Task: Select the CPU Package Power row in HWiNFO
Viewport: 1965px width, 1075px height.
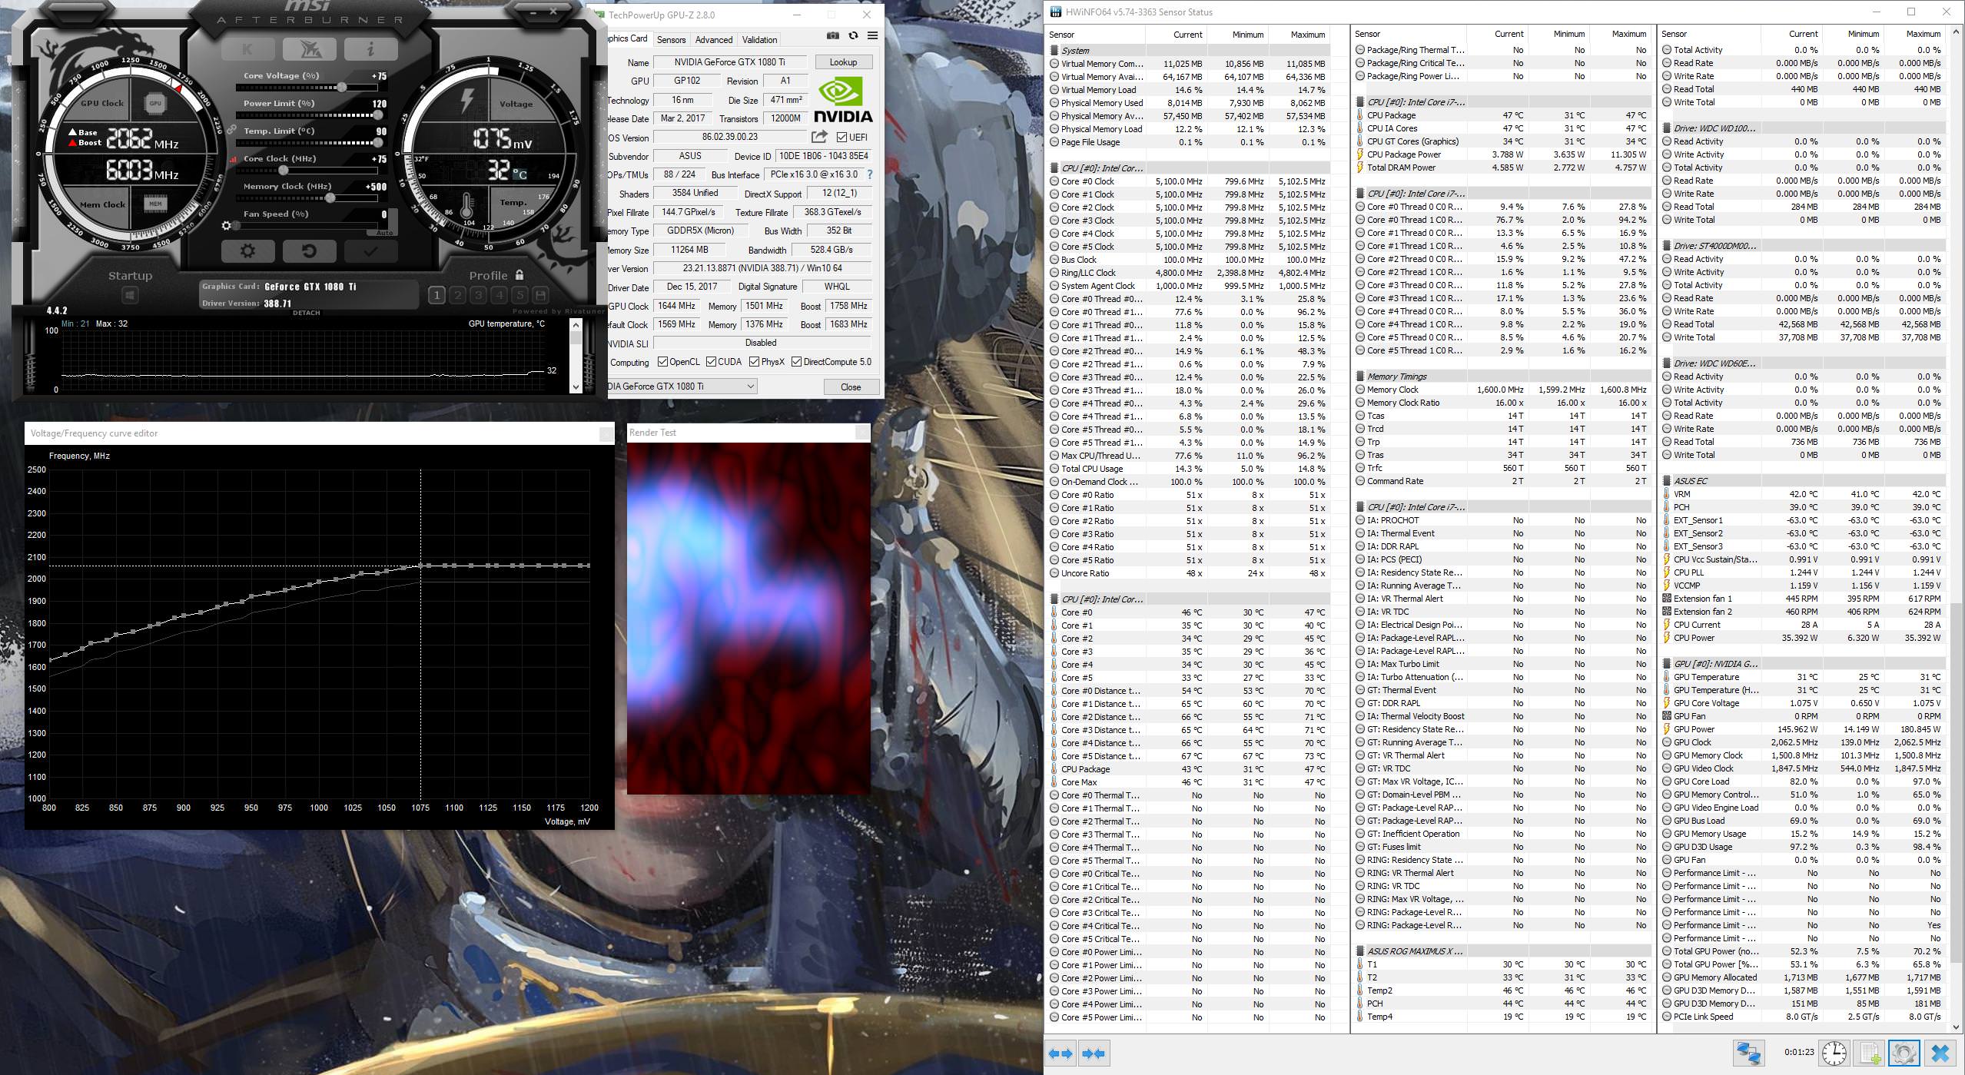Action: [1503, 154]
